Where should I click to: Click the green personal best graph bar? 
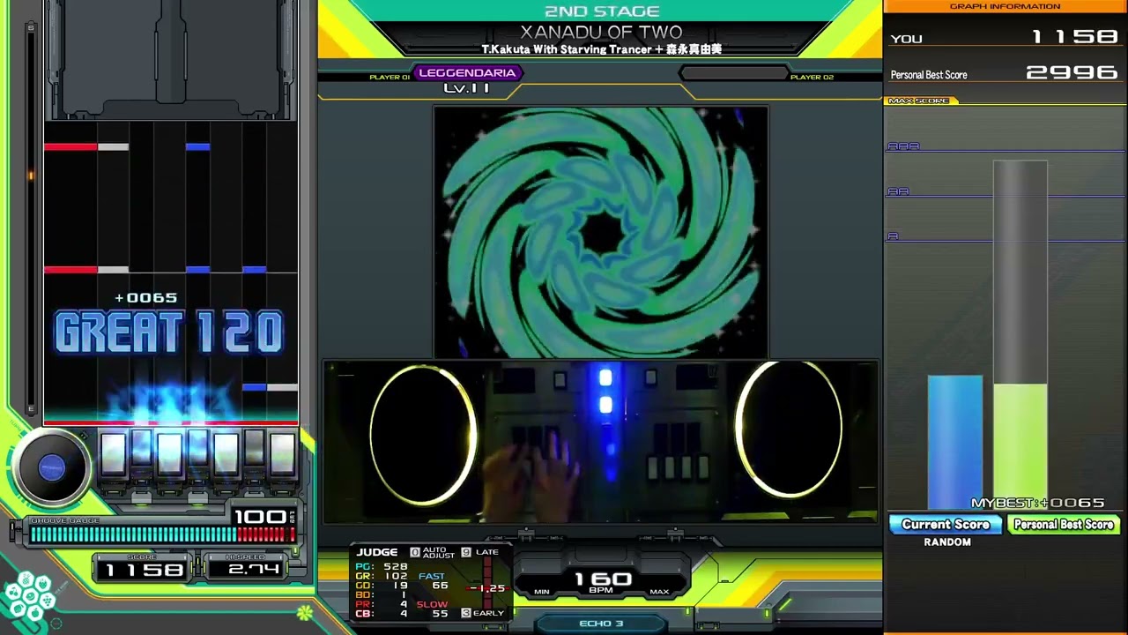pos(1020,446)
